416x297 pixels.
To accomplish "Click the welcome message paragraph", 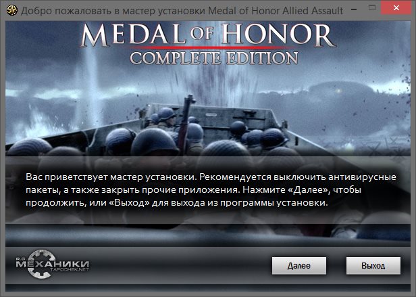I will coord(211,190).
